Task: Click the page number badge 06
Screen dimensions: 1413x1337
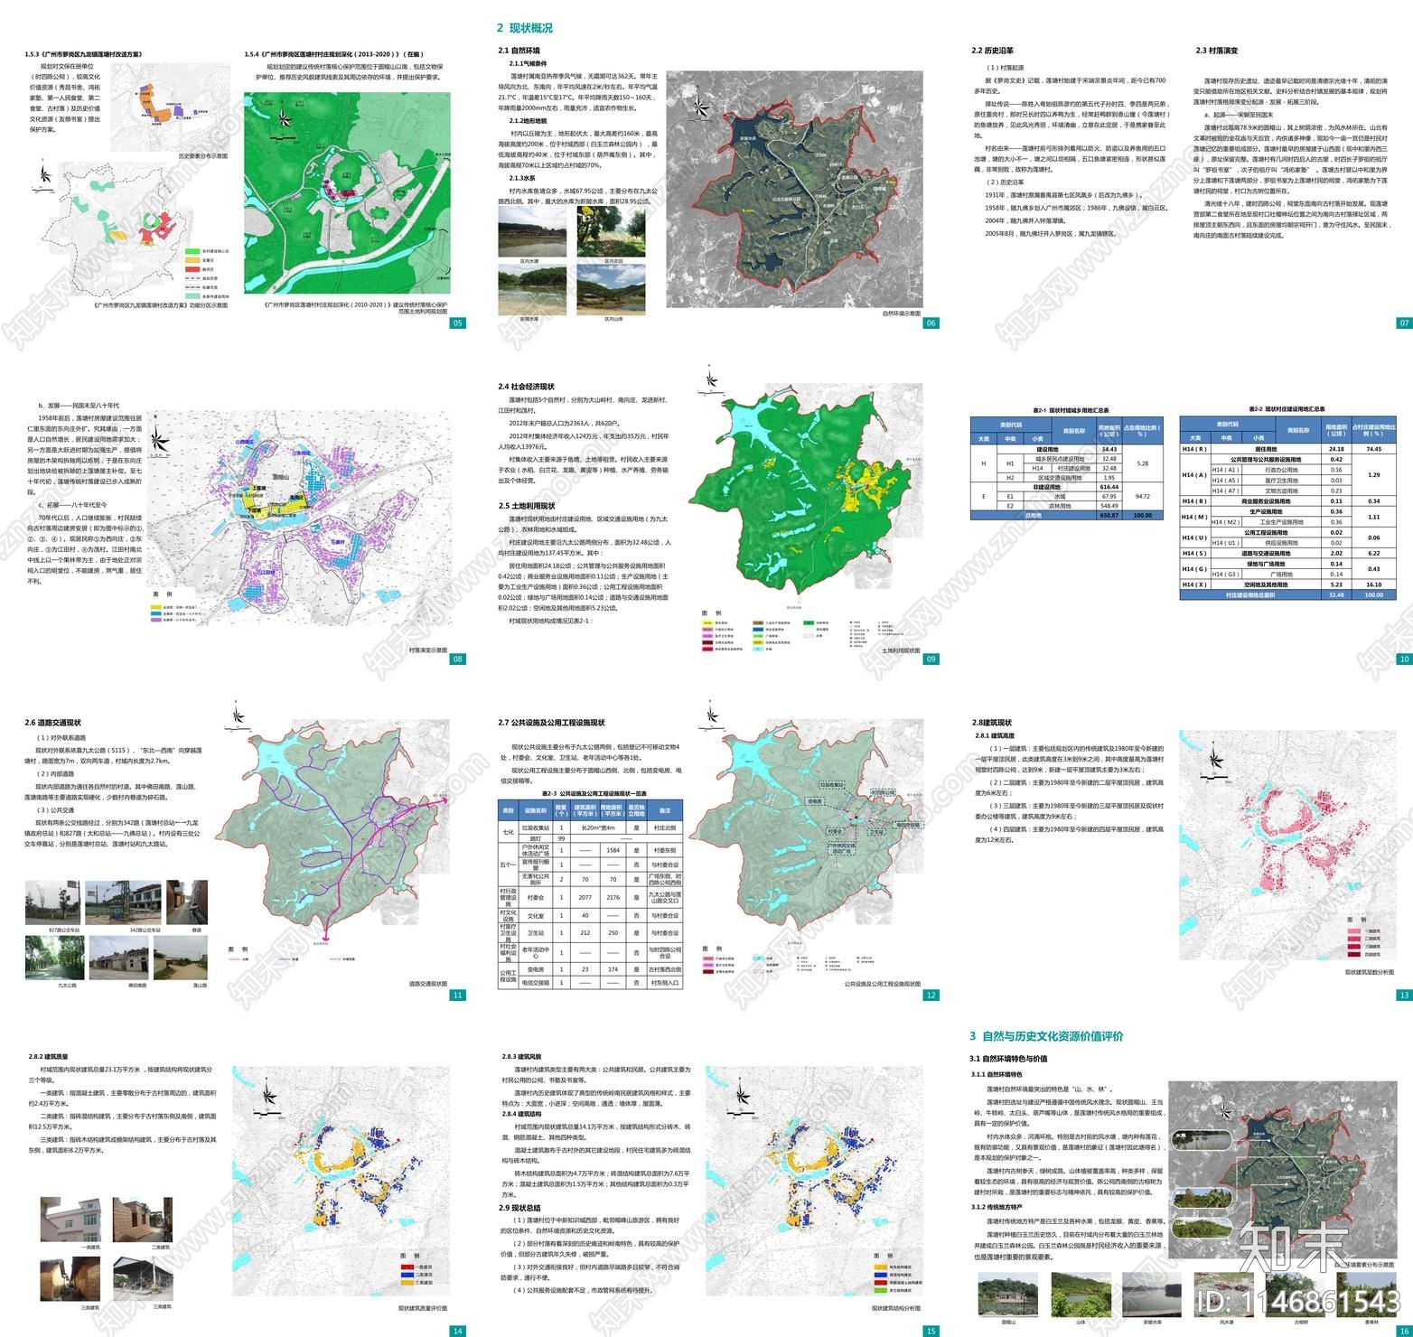Action: click(x=931, y=323)
